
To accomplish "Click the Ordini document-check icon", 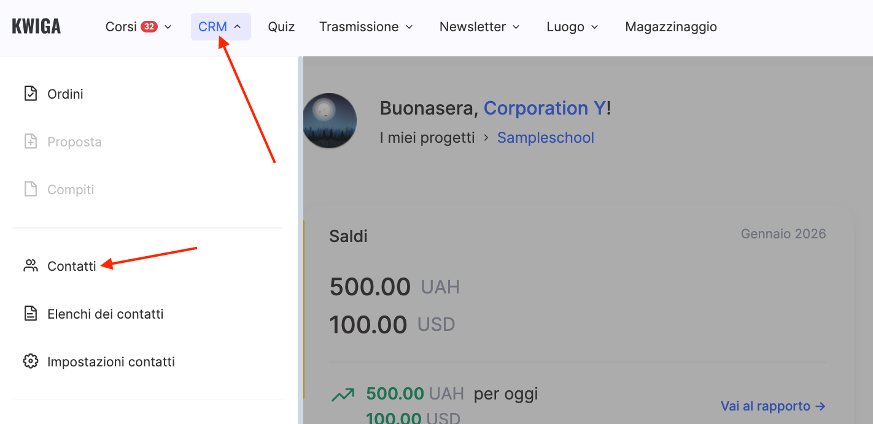I will tap(30, 94).
